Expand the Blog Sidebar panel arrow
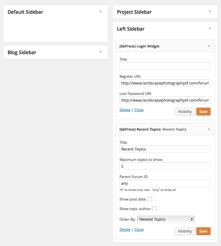This screenshot has width=221, height=246. 100,52
